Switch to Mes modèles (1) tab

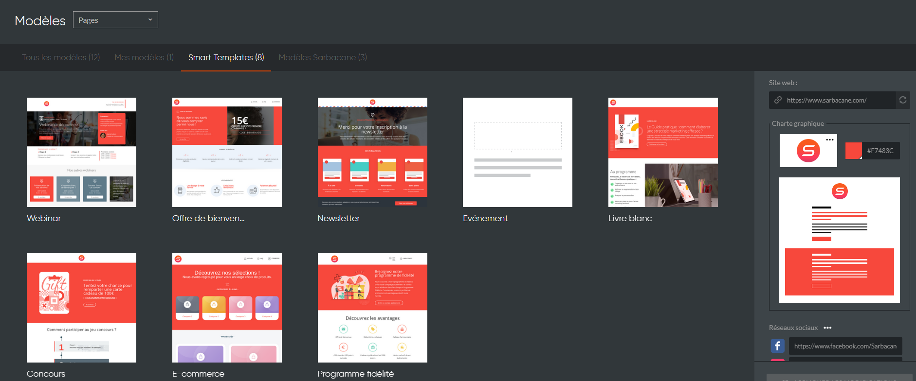pos(144,57)
